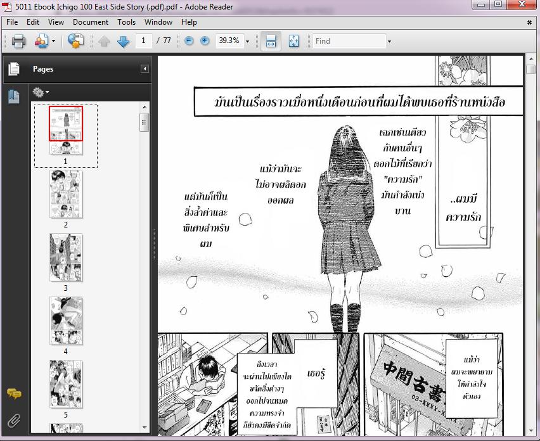Click the total pages text 77
This screenshot has width=540, height=441.
pos(167,41)
